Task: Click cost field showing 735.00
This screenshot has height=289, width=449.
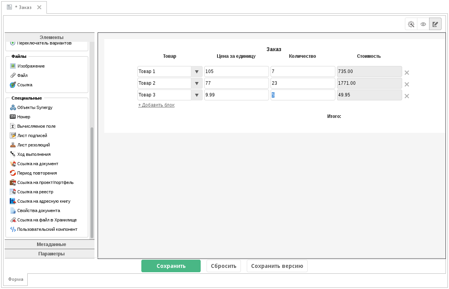Action: coord(369,71)
